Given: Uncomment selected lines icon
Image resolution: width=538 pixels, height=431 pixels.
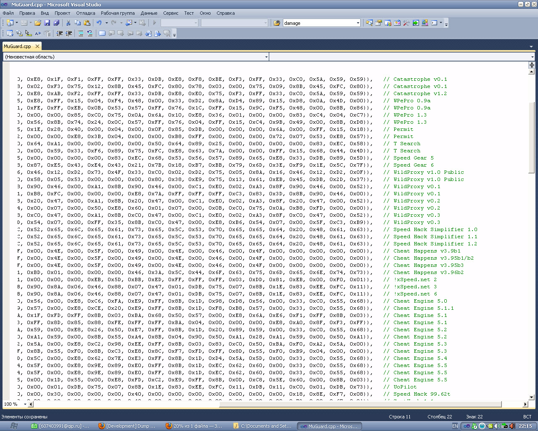Looking at the screenshot, I should click(x=90, y=33).
